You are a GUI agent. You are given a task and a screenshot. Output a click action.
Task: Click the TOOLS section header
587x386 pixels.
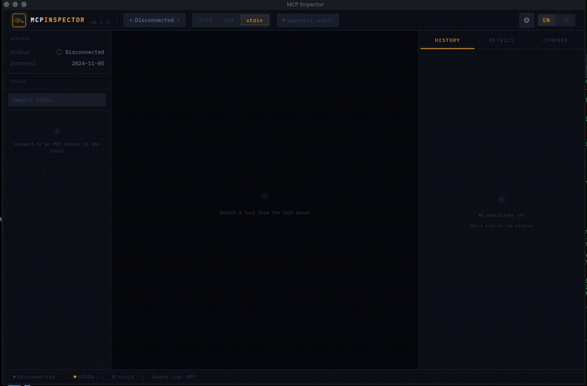pyautogui.click(x=18, y=81)
